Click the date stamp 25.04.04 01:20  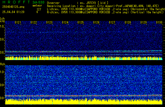pos(13,12)
